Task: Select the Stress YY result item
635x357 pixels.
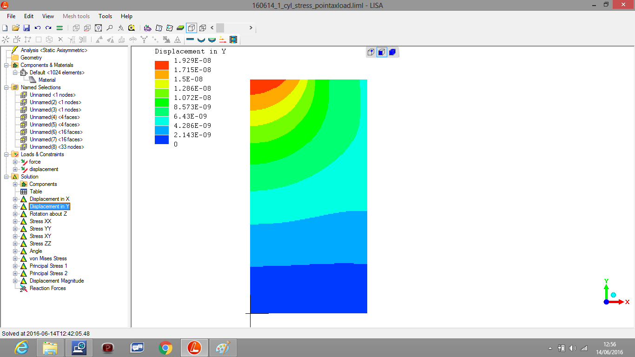Action: click(x=40, y=229)
